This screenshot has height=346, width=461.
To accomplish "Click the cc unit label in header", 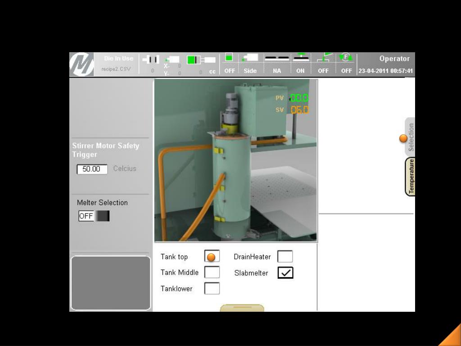I will [212, 72].
